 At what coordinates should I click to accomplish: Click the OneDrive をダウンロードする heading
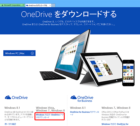[x=69, y=14]
